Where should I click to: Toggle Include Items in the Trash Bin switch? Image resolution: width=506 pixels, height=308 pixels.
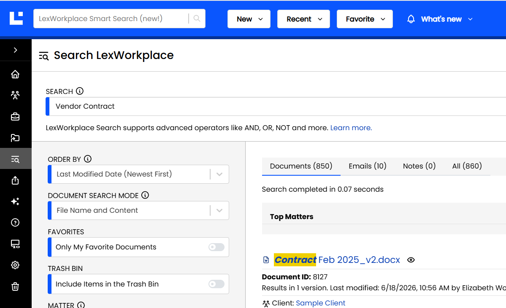point(216,284)
